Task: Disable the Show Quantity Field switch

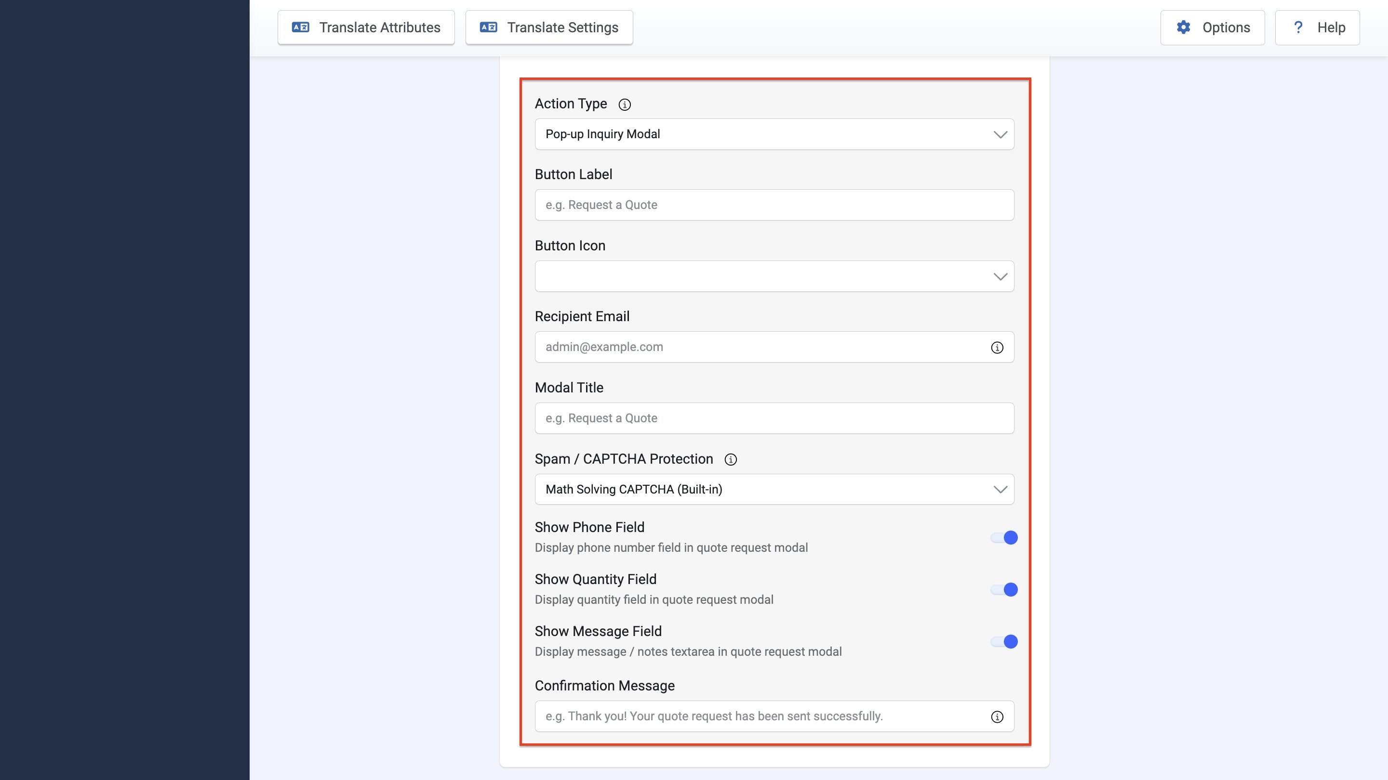Action: [1004, 589]
